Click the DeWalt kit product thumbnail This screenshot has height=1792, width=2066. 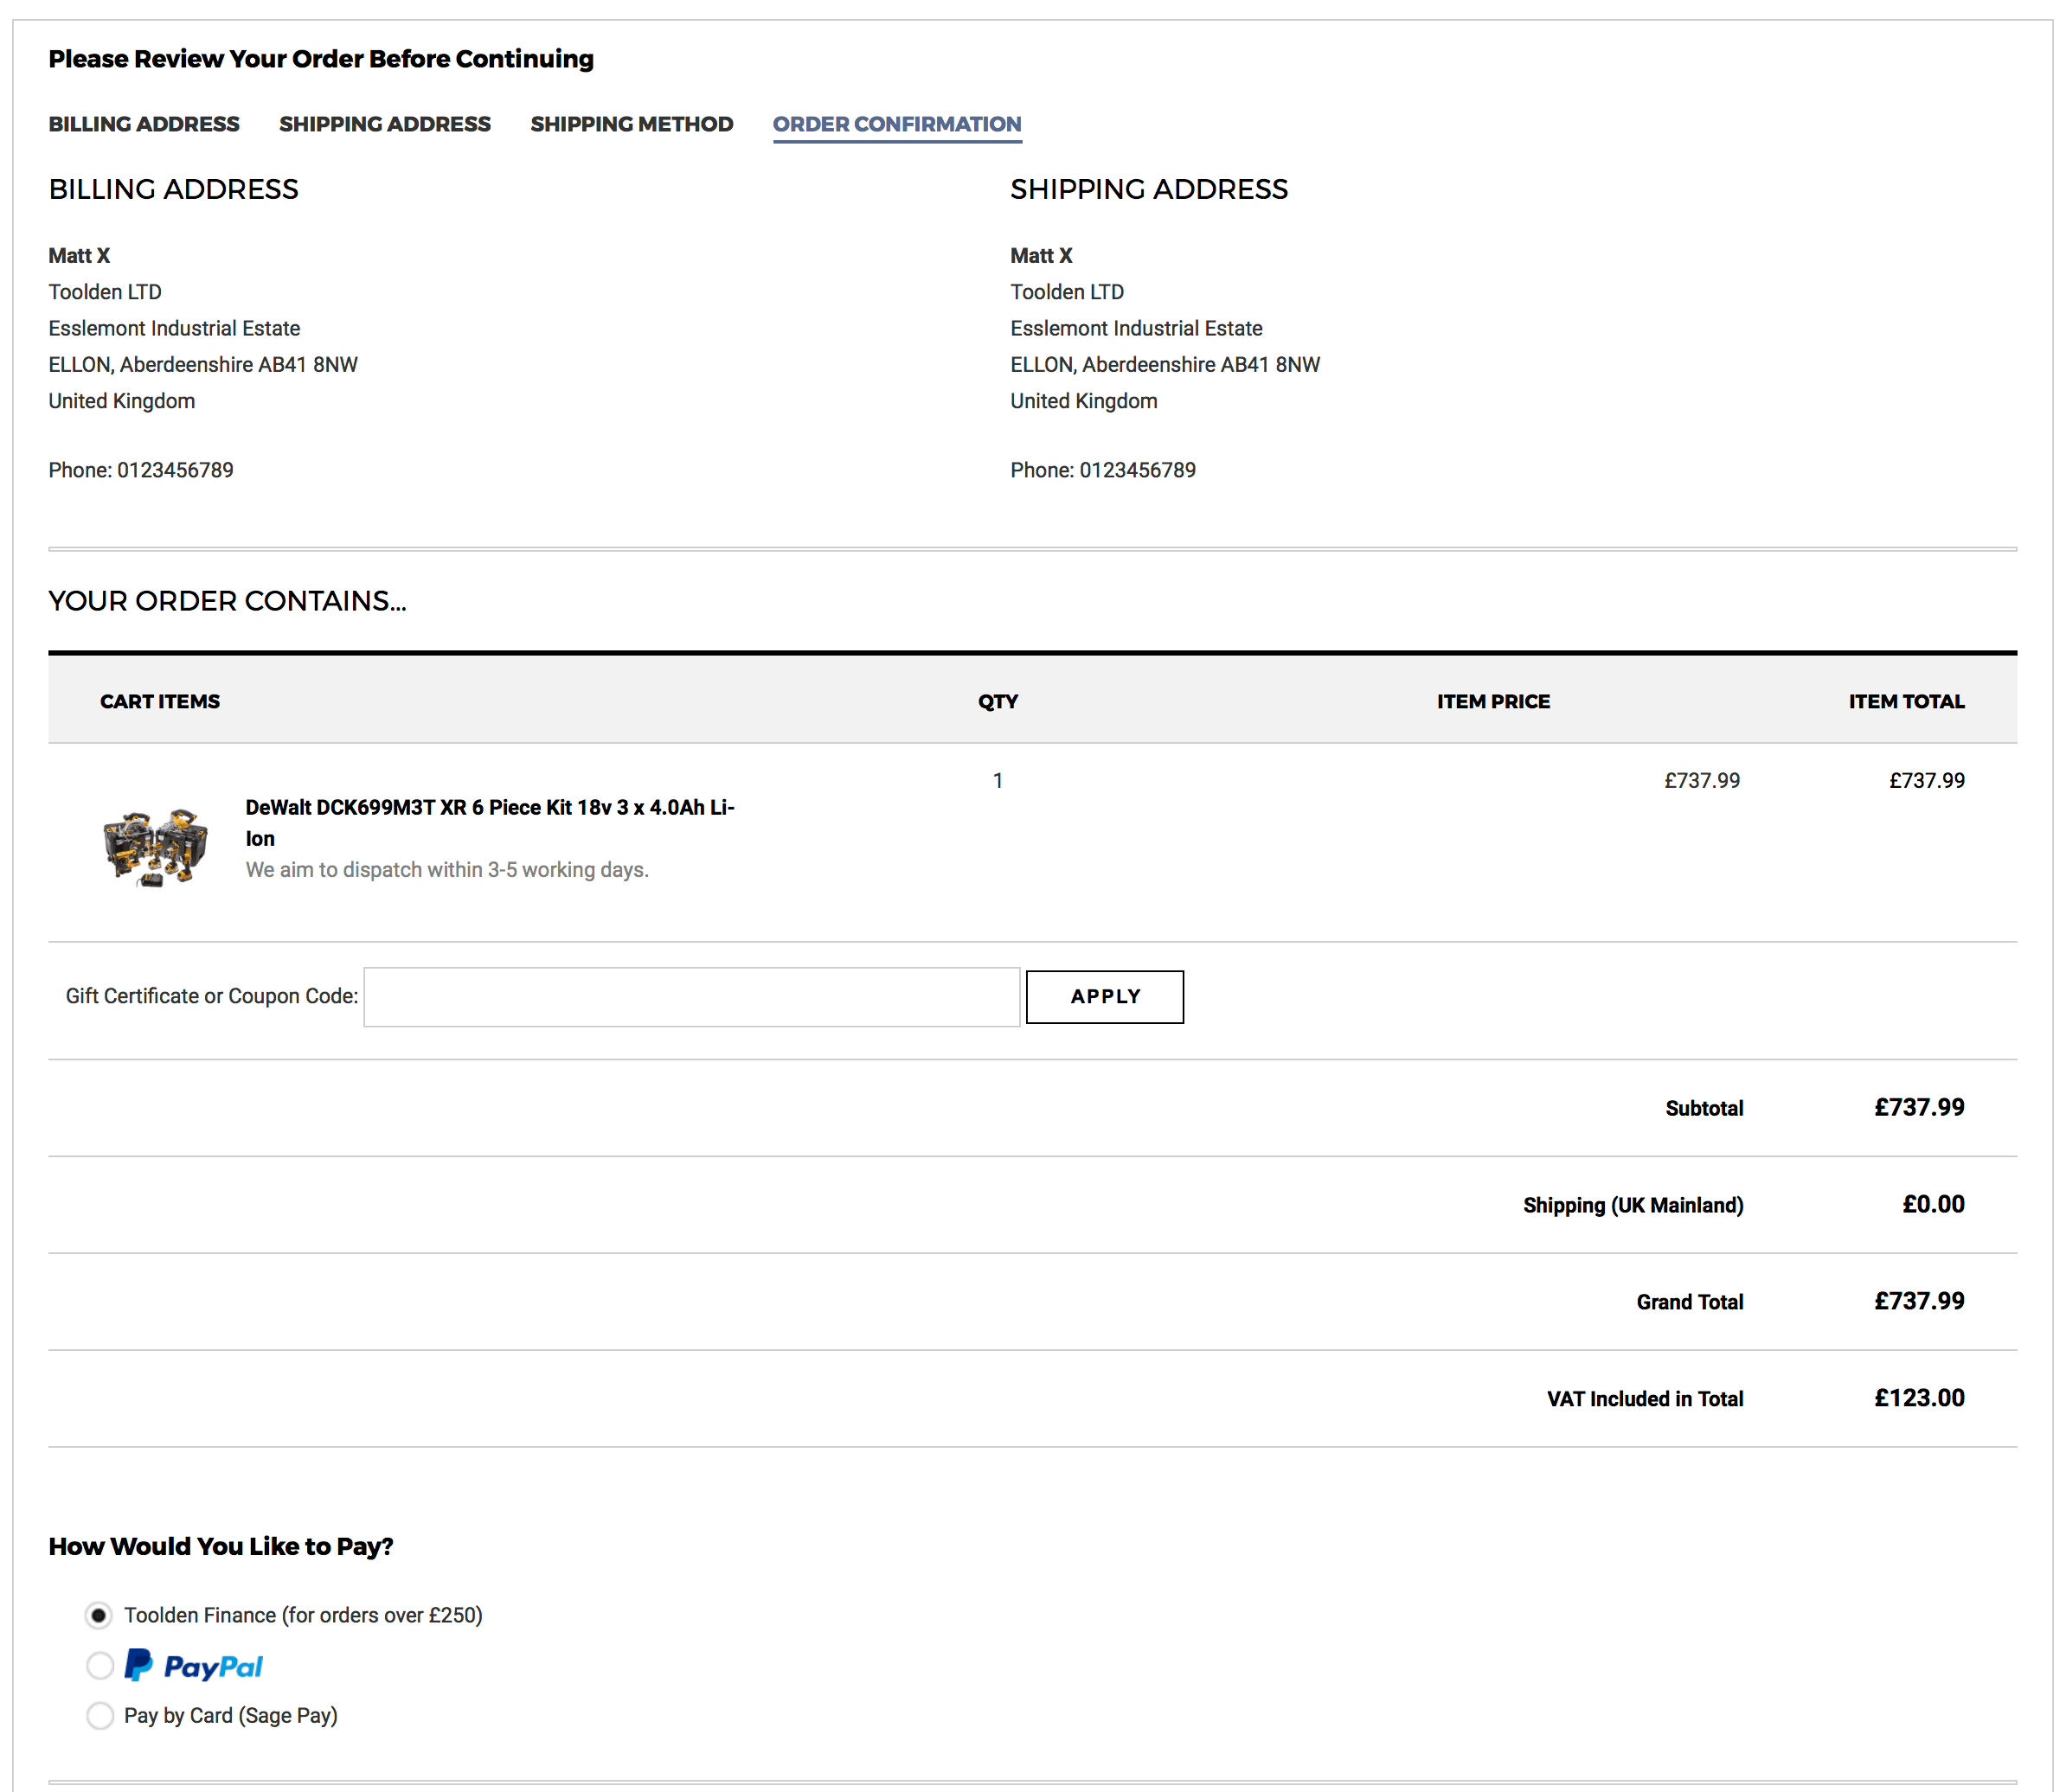click(x=155, y=847)
